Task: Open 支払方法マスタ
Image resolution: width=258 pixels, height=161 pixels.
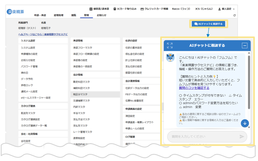Action: click(81, 119)
